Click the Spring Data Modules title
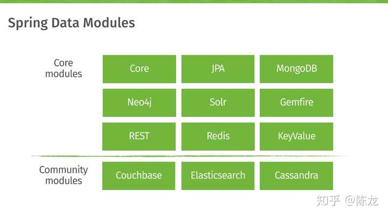The image size is (388, 217). click(71, 23)
